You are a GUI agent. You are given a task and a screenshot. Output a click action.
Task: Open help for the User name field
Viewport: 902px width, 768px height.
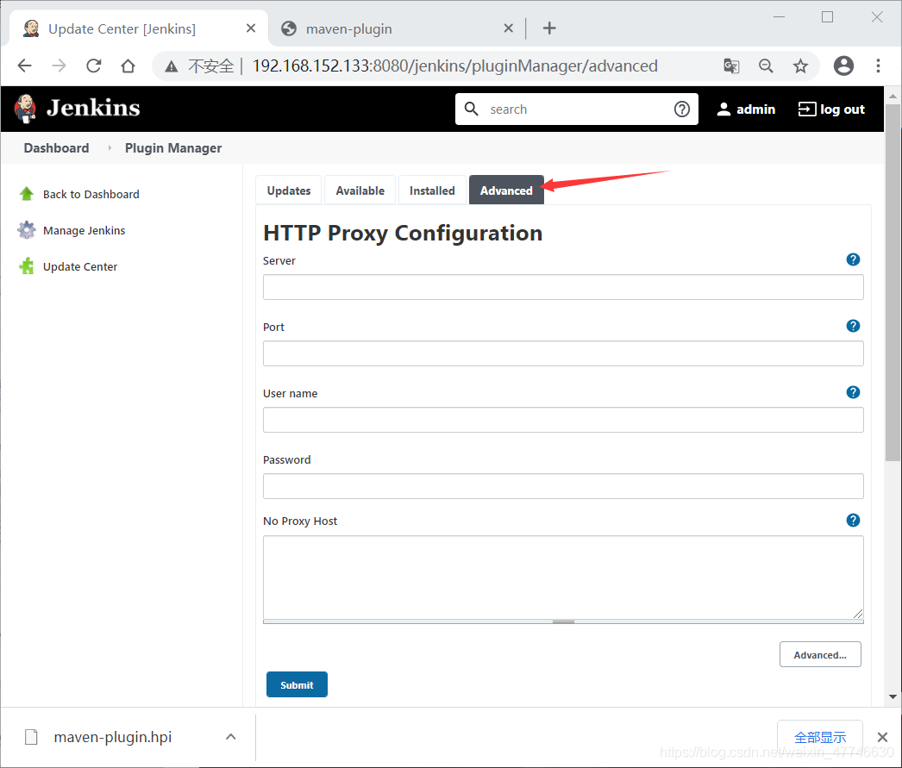pos(853,392)
